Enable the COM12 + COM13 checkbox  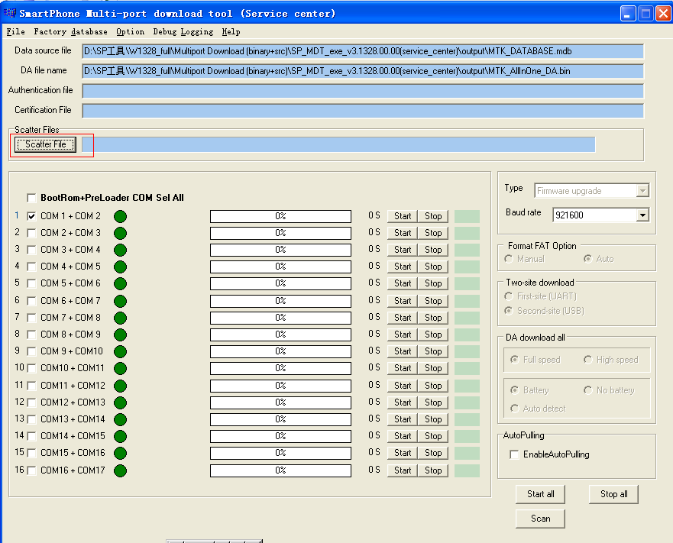click(x=31, y=402)
